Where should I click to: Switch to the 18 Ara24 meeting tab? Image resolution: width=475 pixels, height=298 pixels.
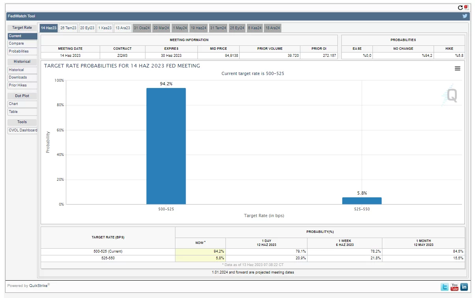pos(272,28)
